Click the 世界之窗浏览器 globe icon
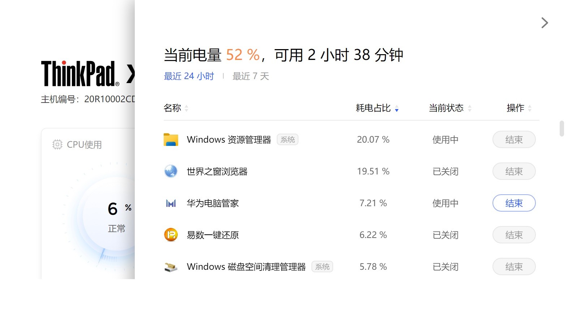The height and width of the screenshot is (312, 568). [171, 171]
